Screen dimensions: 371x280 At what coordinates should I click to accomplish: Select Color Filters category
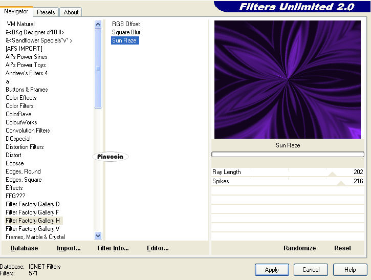[x=19, y=106]
